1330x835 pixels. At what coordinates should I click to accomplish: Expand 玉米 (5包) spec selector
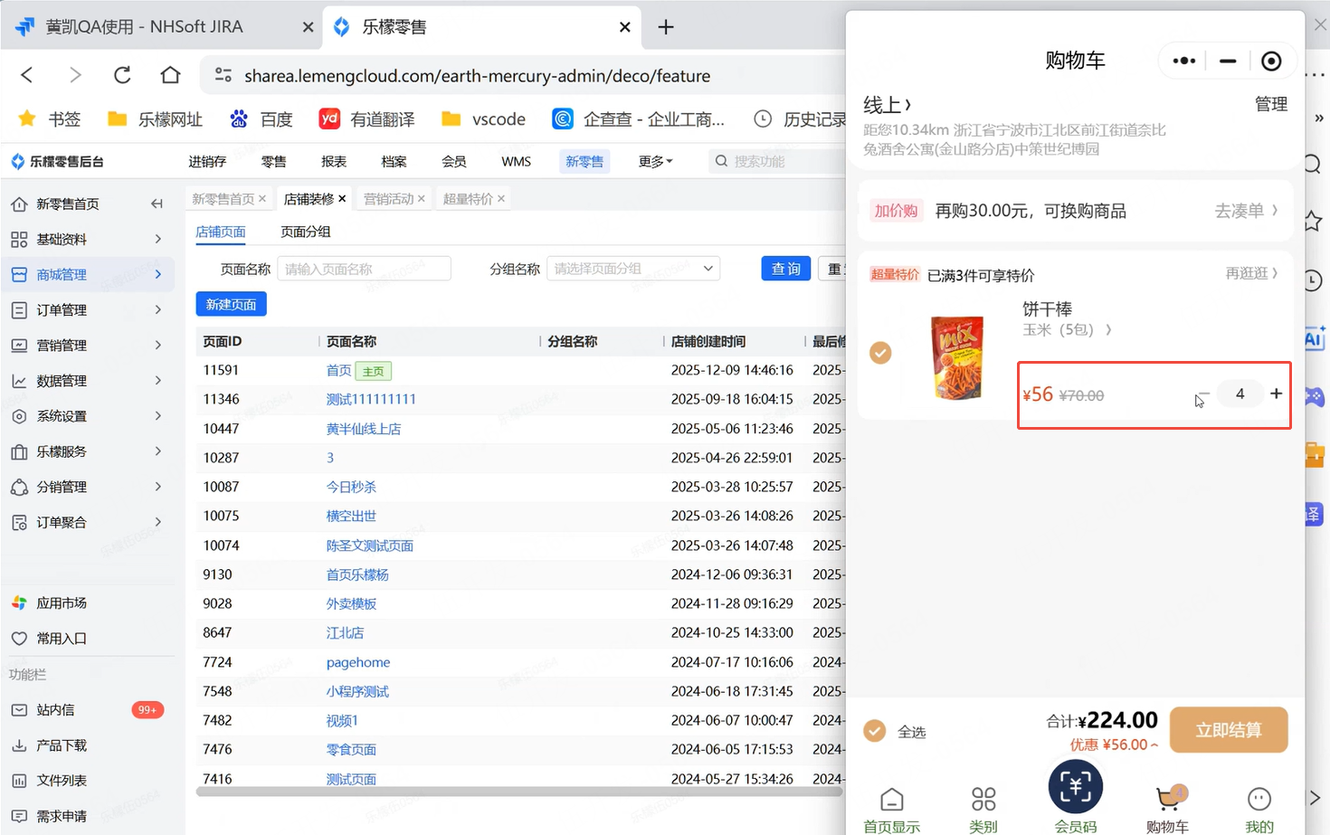[x=1068, y=329]
